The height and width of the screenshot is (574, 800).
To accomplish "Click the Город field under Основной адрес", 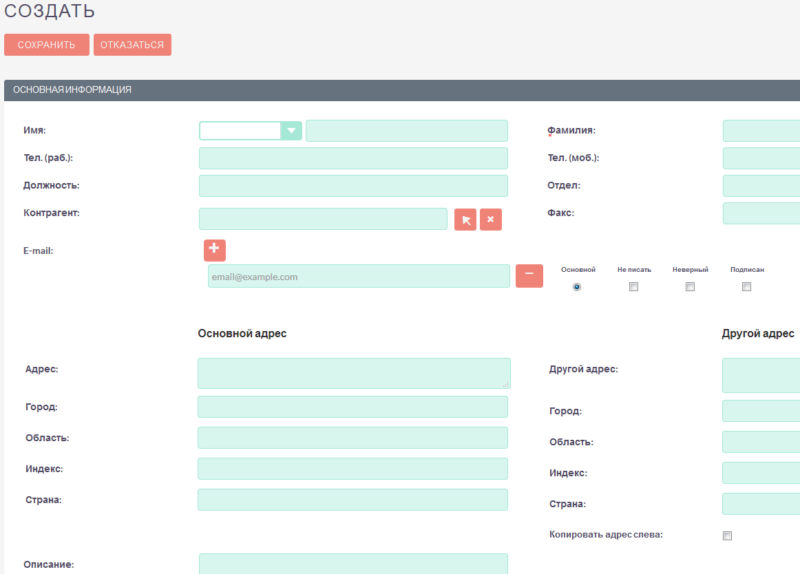I will pyautogui.click(x=352, y=407).
